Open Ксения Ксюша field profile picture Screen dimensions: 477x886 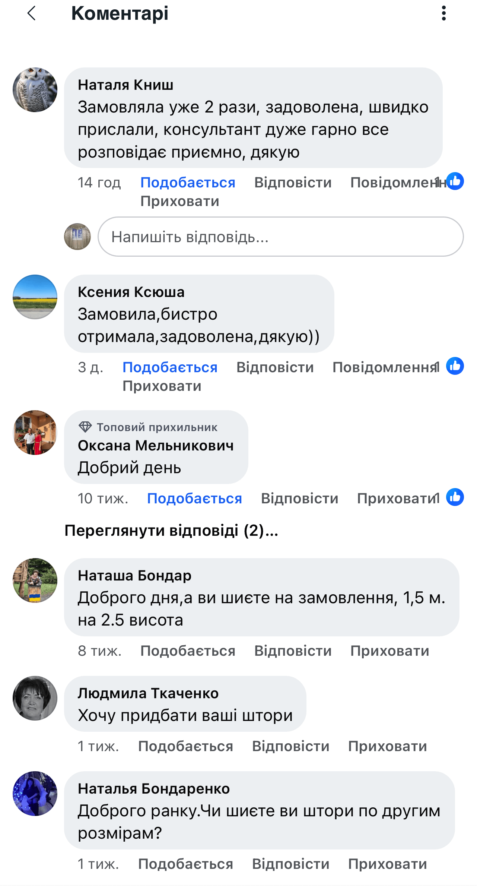point(35,297)
